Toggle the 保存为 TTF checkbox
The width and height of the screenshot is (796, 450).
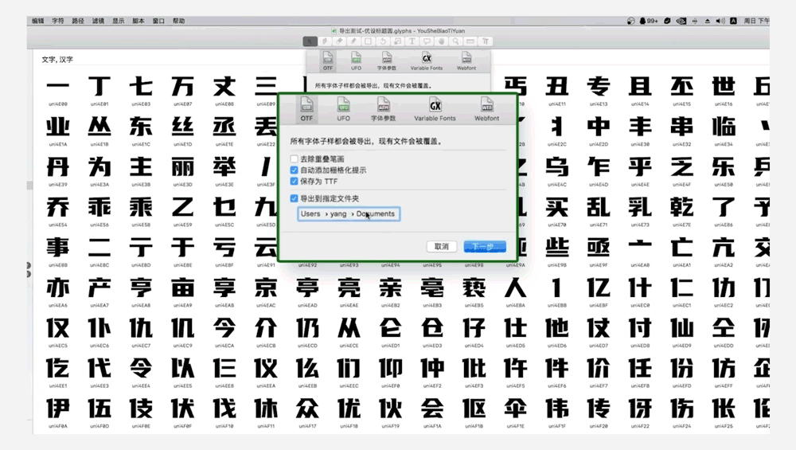294,182
